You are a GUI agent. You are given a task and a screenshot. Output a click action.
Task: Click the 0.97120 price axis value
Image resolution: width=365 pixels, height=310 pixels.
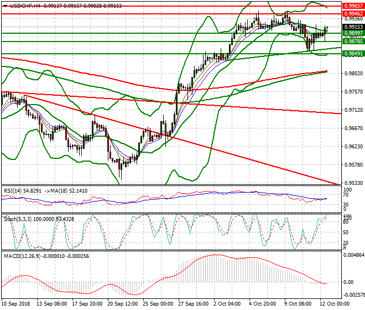click(353, 110)
